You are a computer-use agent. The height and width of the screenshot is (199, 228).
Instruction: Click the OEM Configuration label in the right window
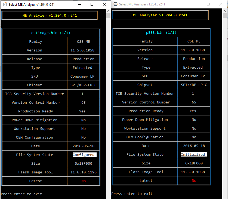coord(145,137)
